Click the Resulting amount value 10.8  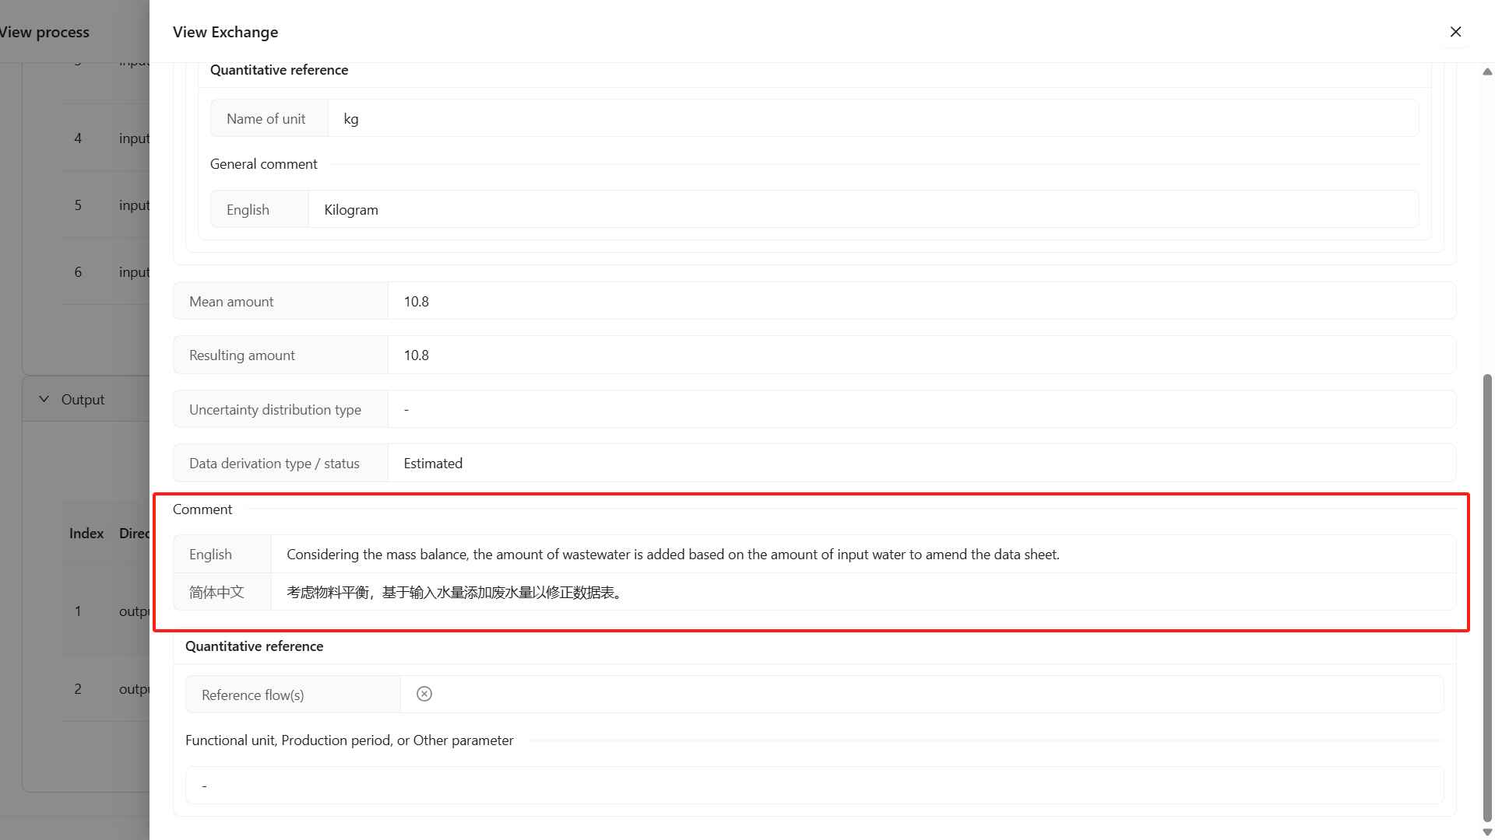click(417, 355)
